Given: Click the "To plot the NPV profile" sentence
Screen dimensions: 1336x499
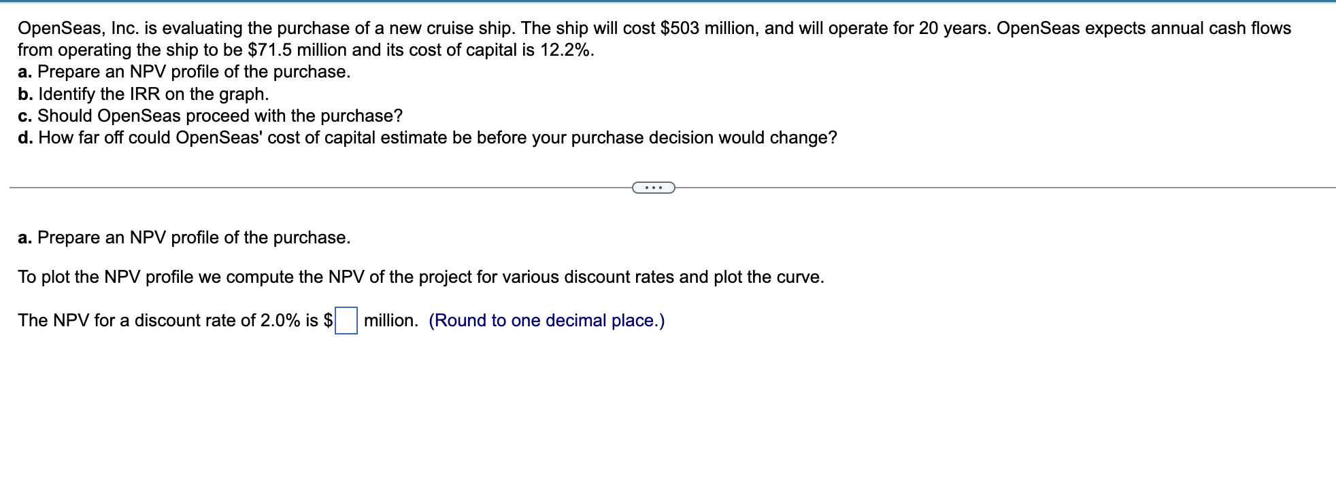Looking at the screenshot, I should [x=421, y=277].
